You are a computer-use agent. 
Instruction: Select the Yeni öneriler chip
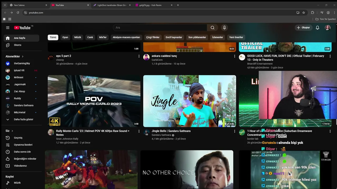click(236, 37)
